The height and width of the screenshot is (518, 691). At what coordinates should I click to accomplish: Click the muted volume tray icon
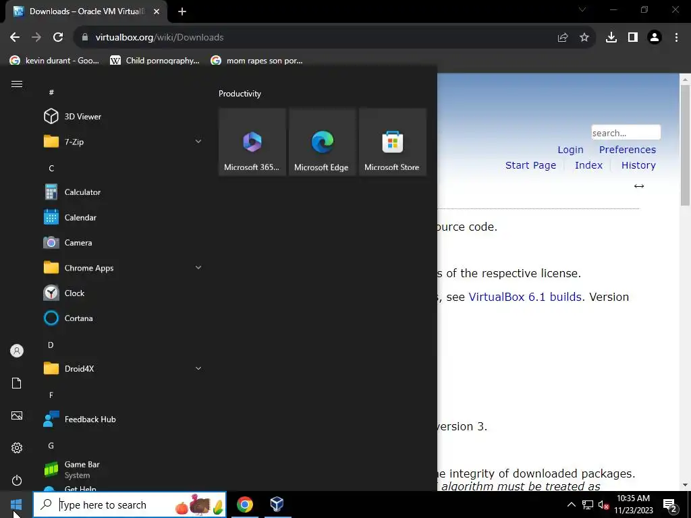pos(603,505)
